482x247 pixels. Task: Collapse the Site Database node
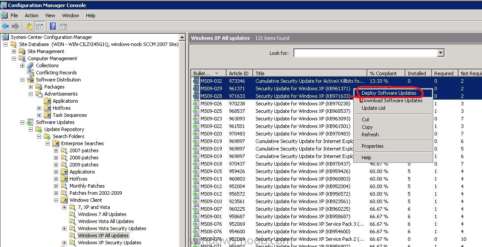click(x=5, y=44)
